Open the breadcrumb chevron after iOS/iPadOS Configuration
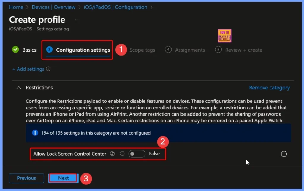The image size is (304, 191). tap(152, 7)
